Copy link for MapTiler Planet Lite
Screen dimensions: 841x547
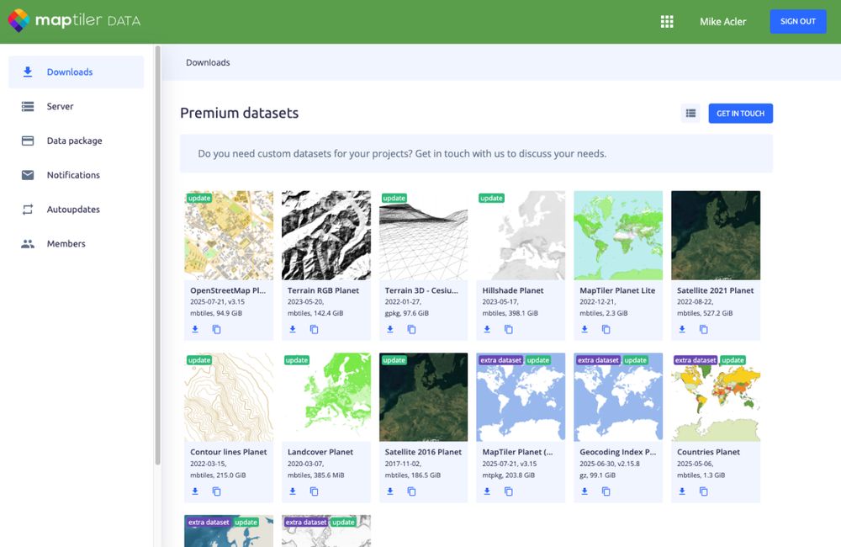click(606, 329)
